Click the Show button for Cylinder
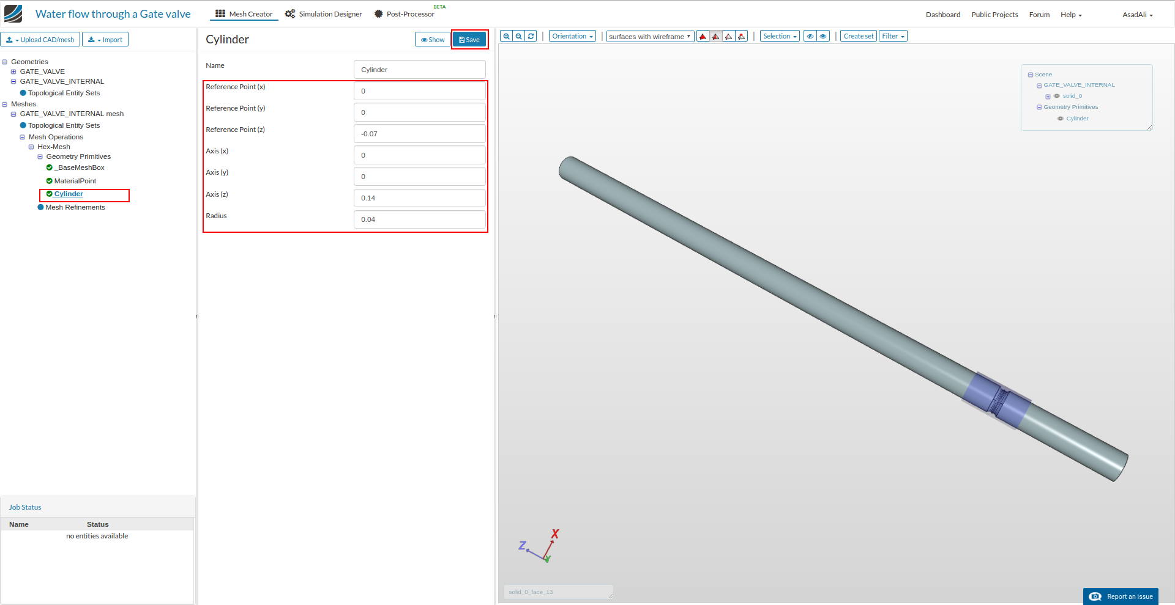The width and height of the screenshot is (1175, 605). 433,40
